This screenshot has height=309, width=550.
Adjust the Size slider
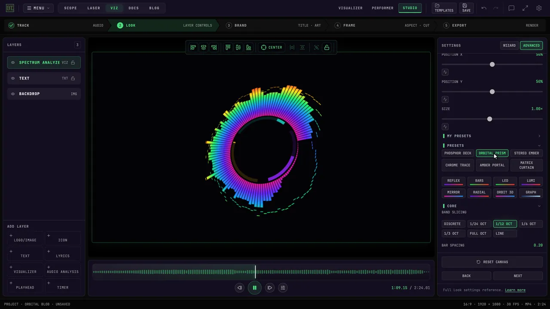[x=492, y=119]
